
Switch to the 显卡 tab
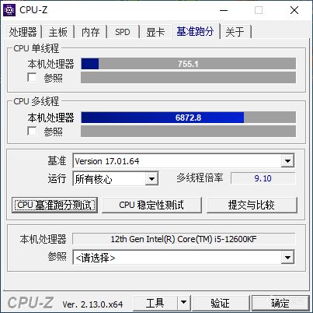point(155,32)
